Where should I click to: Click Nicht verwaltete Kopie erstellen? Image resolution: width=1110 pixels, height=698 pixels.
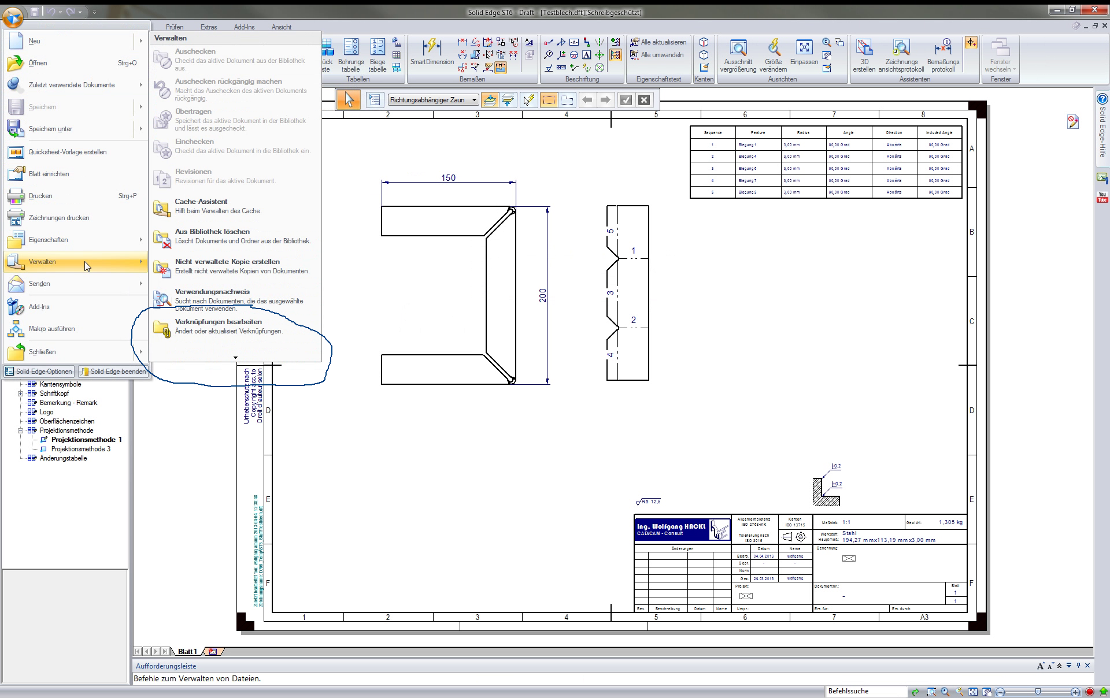coord(235,266)
